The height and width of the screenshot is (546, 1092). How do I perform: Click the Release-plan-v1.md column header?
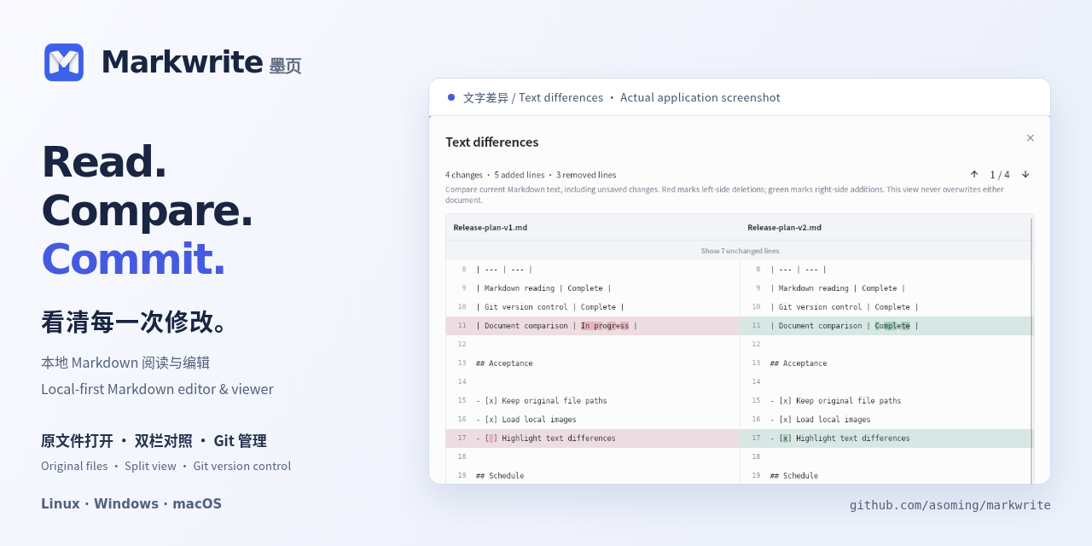point(491,227)
